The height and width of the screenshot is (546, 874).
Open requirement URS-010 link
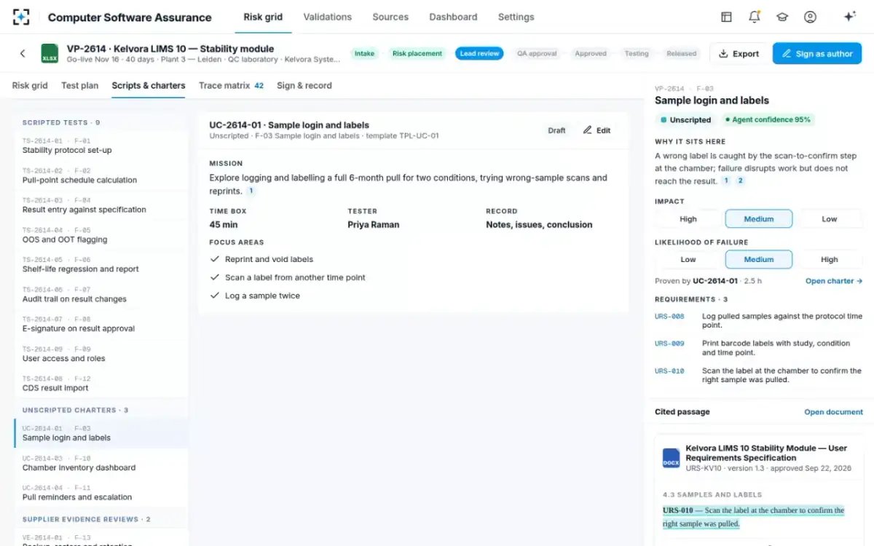coord(669,371)
